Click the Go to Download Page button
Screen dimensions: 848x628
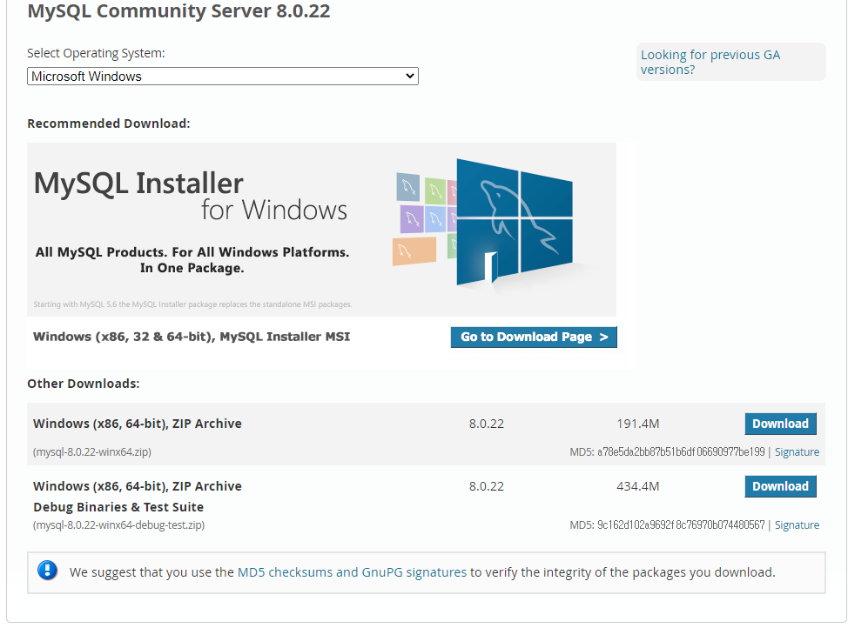click(x=533, y=337)
